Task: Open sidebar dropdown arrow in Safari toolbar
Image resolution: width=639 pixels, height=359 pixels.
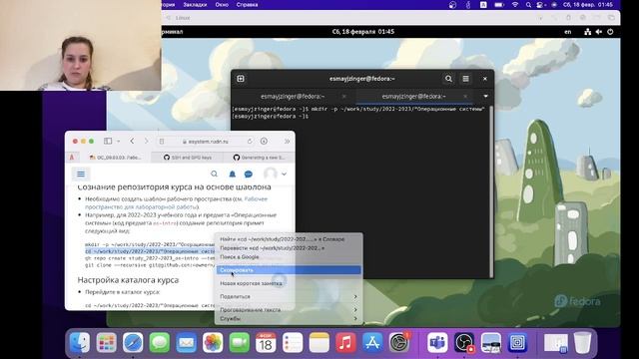Action: click(x=118, y=142)
